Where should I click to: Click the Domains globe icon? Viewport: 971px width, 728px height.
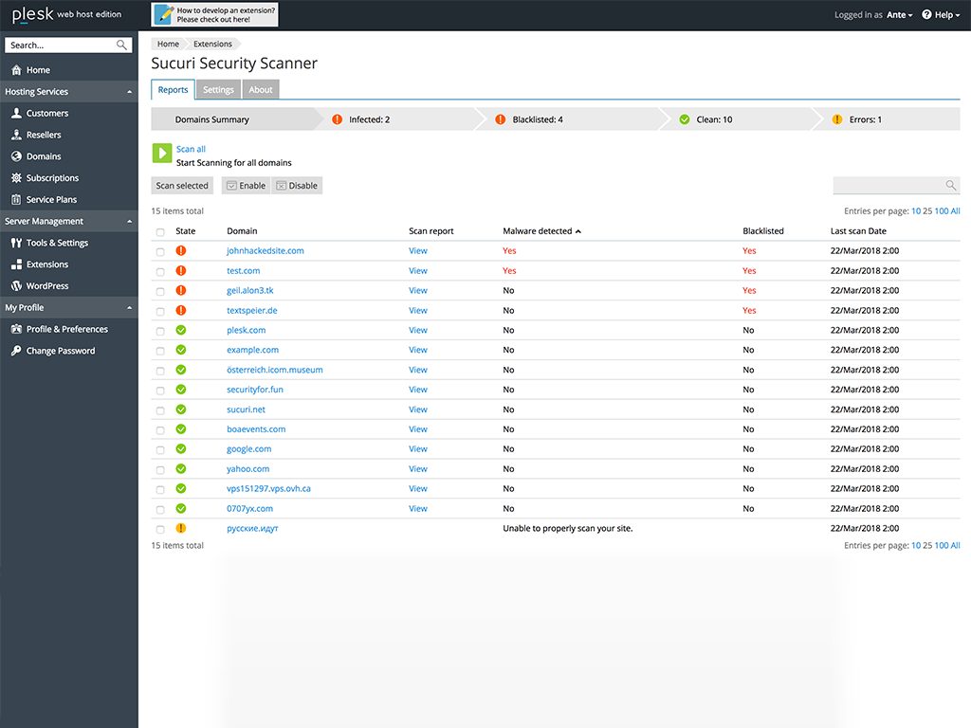pyautogui.click(x=16, y=156)
